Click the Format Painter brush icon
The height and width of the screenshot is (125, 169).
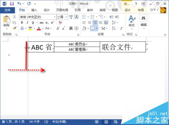[x=15, y=28]
